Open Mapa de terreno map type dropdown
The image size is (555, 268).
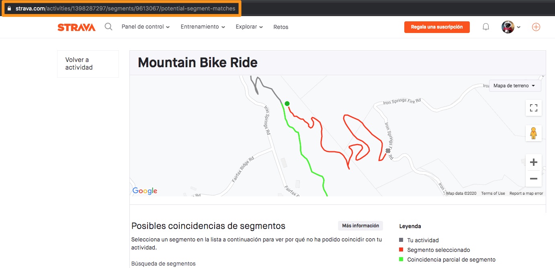point(515,86)
